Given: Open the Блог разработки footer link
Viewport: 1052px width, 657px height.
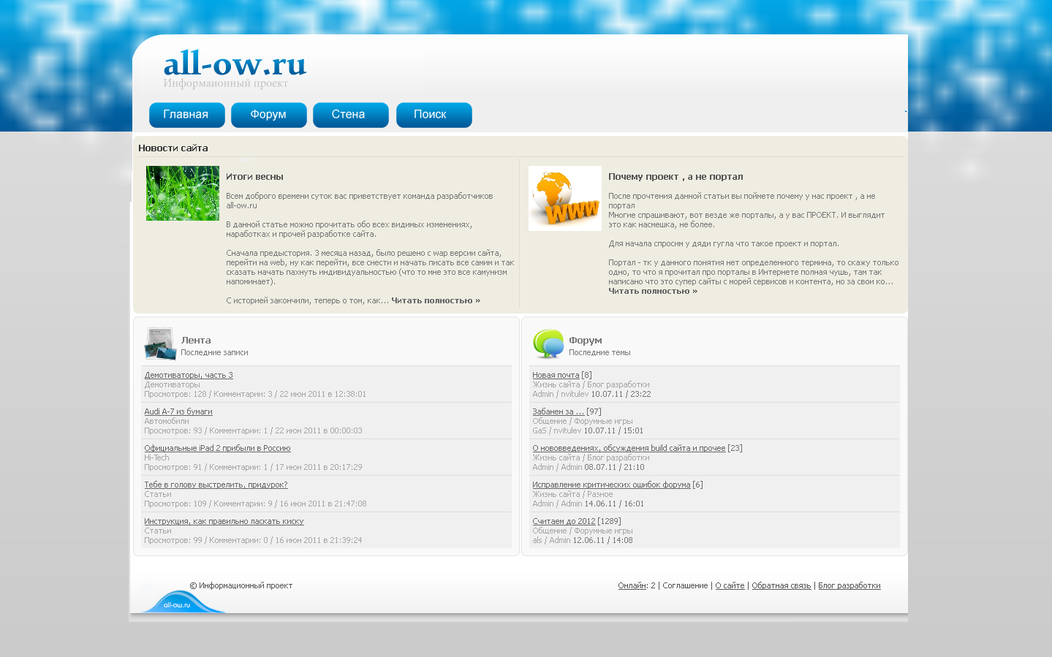Looking at the screenshot, I should (x=849, y=585).
